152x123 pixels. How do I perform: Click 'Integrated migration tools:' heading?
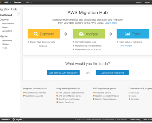tap(68, 89)
